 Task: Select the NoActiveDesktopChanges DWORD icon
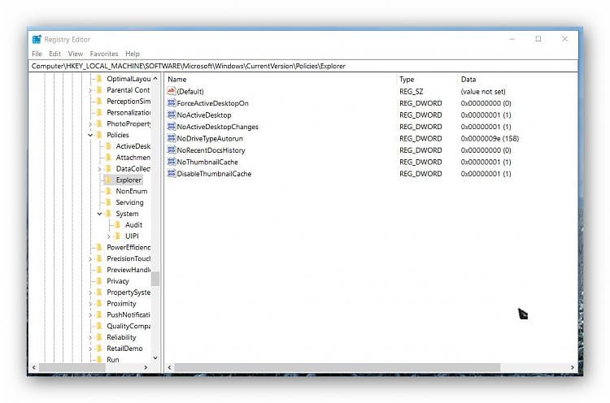tap(171, 126)
